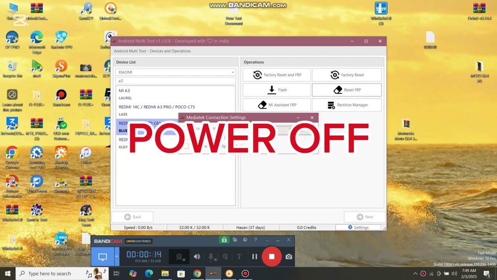The height and width of the screenshot is (280, 497).
Task: Open Task View on taskbar
Action: [x=116, y=273]
